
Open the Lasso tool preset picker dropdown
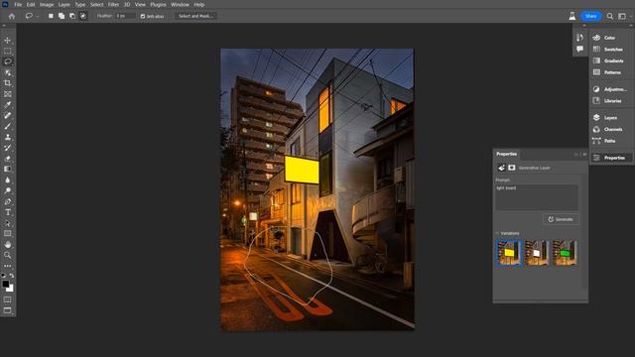(38, 16)
